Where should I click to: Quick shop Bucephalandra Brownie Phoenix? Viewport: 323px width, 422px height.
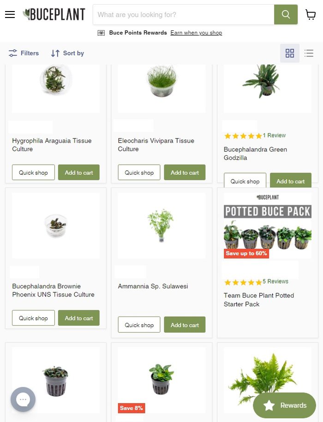point(33,318)
